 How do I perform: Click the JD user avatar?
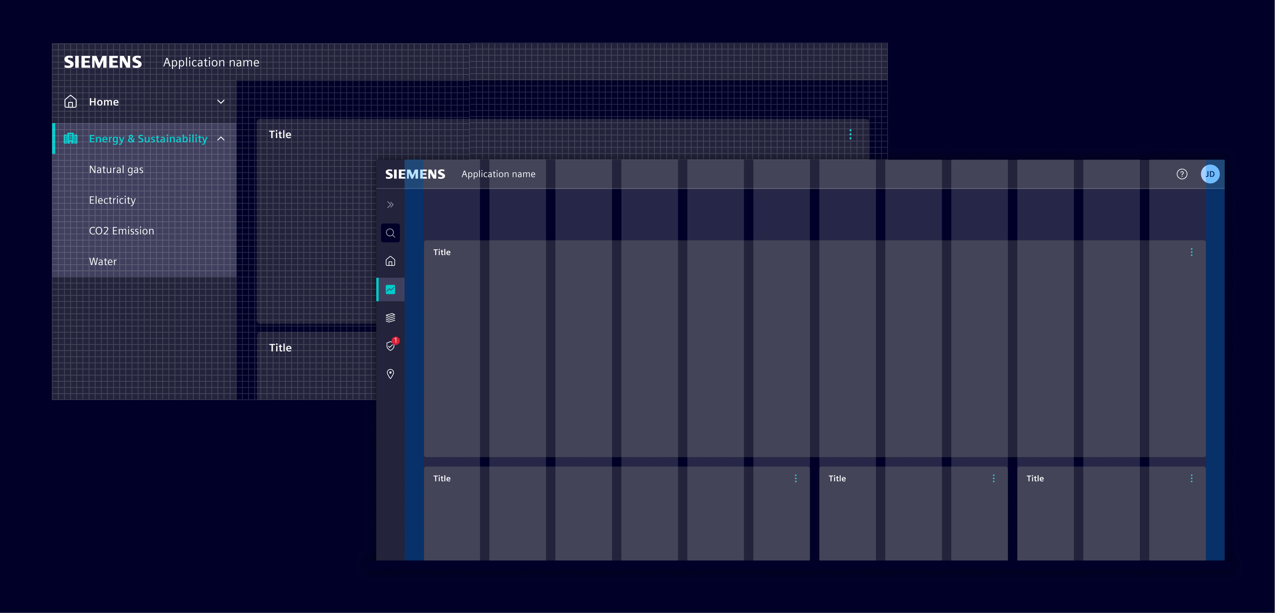click(1210, 174)
